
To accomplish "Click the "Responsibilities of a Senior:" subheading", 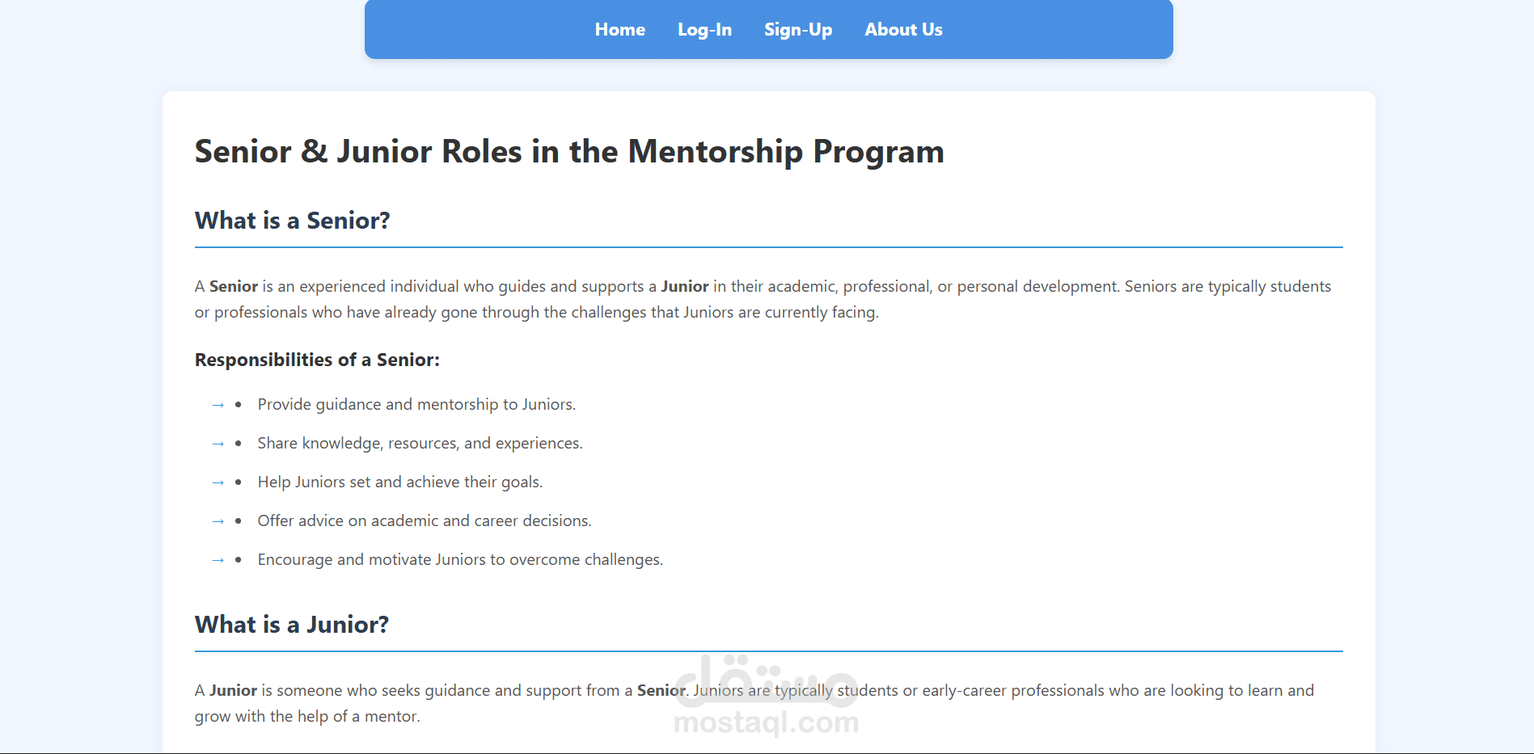I will pyautogui.click(x=317, y=360).
